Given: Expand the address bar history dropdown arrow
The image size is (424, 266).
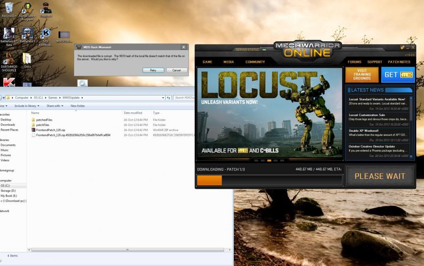Looking at the screenshot, I should tap(162, 98).
